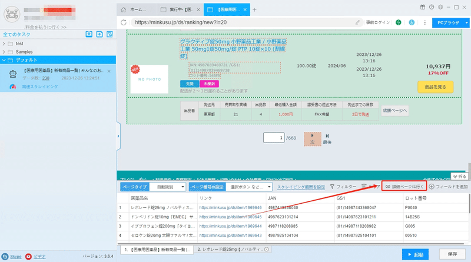
Task: Select bottom tab 2. レボレード錠25mg
Action: [233, 250]
